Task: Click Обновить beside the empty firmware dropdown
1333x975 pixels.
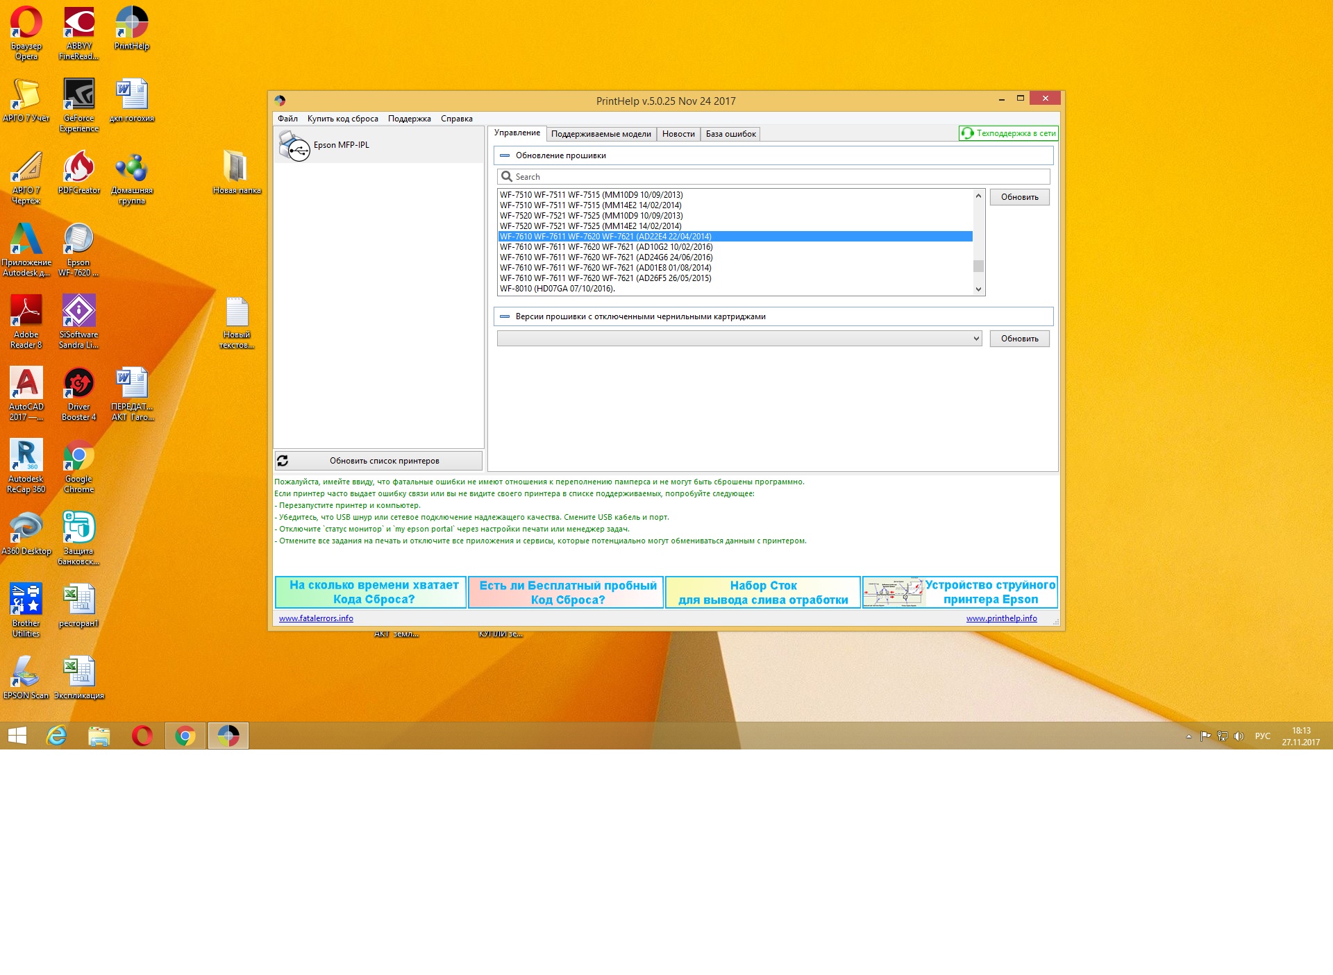Action: (1020, 339)
